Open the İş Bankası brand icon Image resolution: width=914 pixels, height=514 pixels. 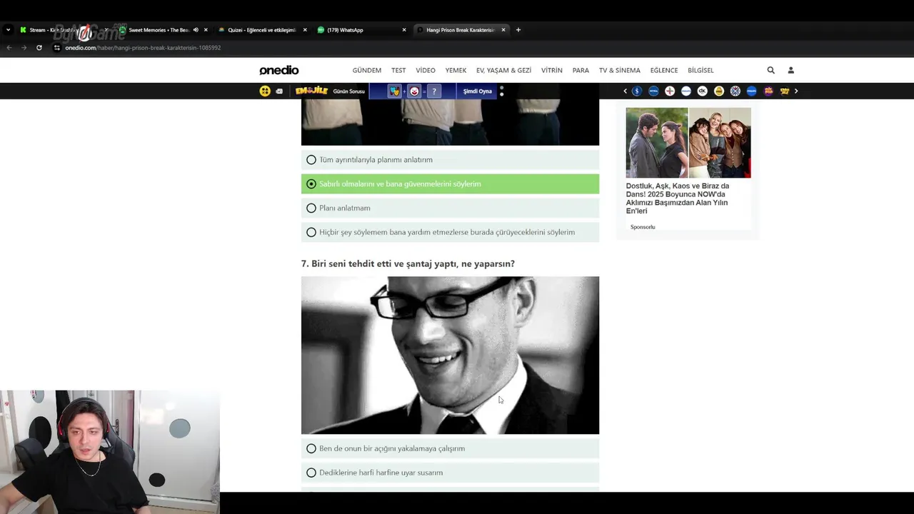coord(637,91)
